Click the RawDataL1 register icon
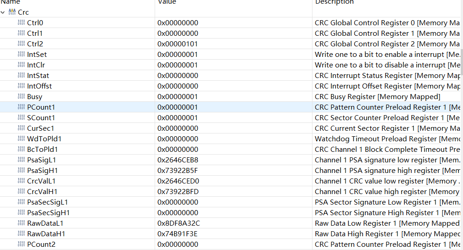Image resolution: width=463 pixels, height=250 pixels. pos(21,223)
